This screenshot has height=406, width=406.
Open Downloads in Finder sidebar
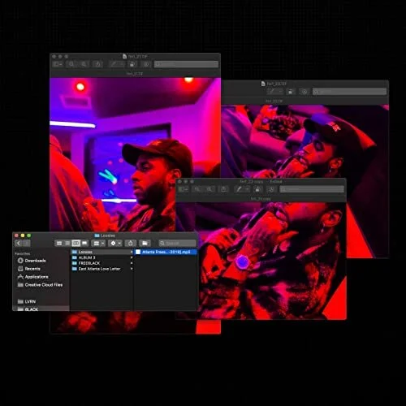click(35, 261)
